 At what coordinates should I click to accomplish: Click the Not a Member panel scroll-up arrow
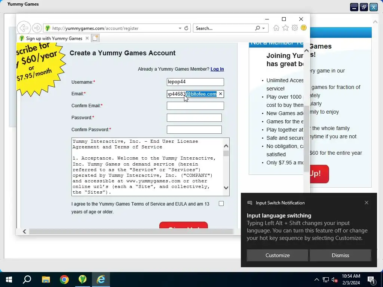click(x=306, y=51)
